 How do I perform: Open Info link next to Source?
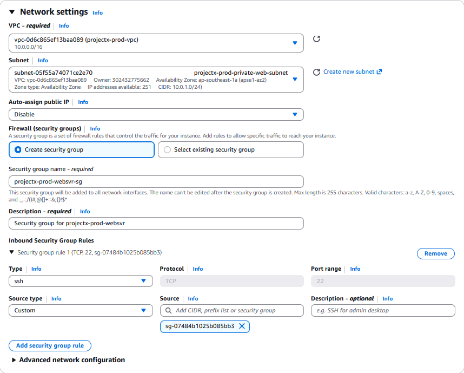[193, 299]
